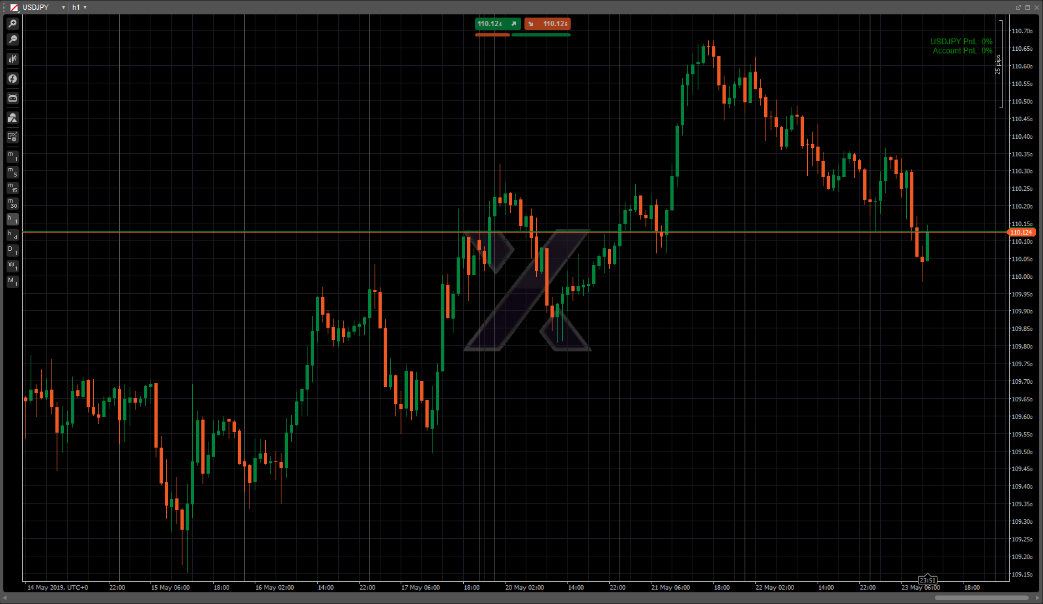1043x604 pixels.
Task: Click the 109.15 price axis label
Action: pyautogui.click(x=1022, y=575)
